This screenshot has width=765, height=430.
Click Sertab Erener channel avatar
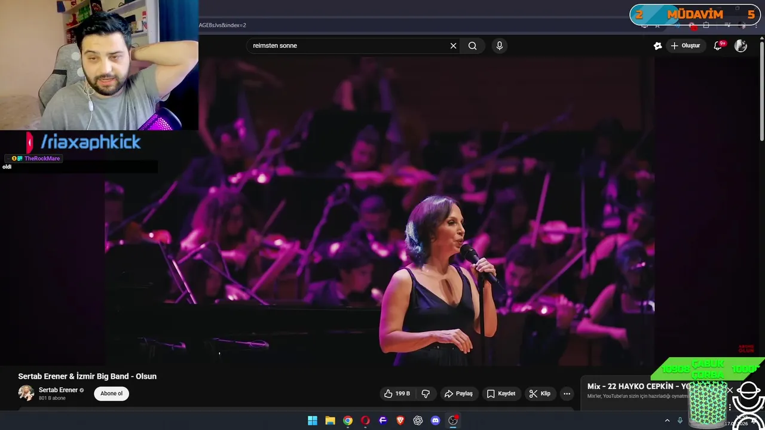26,393
